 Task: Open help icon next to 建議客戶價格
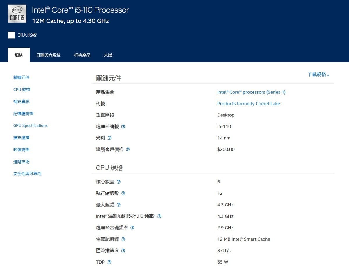[128, 150]
